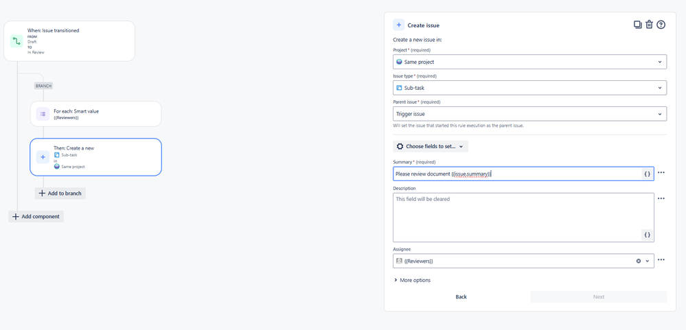Click the {{Reviewers}} text in For each card
The height and width of the screenshot is (330, 686).
tap(66, 118)
